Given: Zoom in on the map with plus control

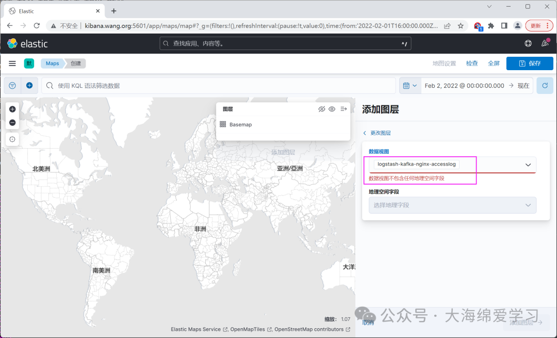Looking at the screenshot, I should point(12,109).
